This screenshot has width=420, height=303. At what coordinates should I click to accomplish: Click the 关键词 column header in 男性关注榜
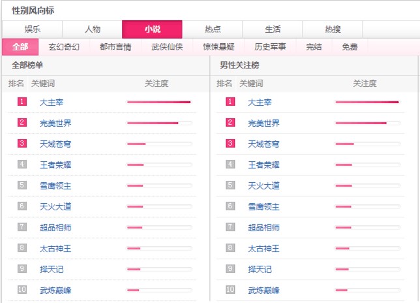tap(251, 84)
